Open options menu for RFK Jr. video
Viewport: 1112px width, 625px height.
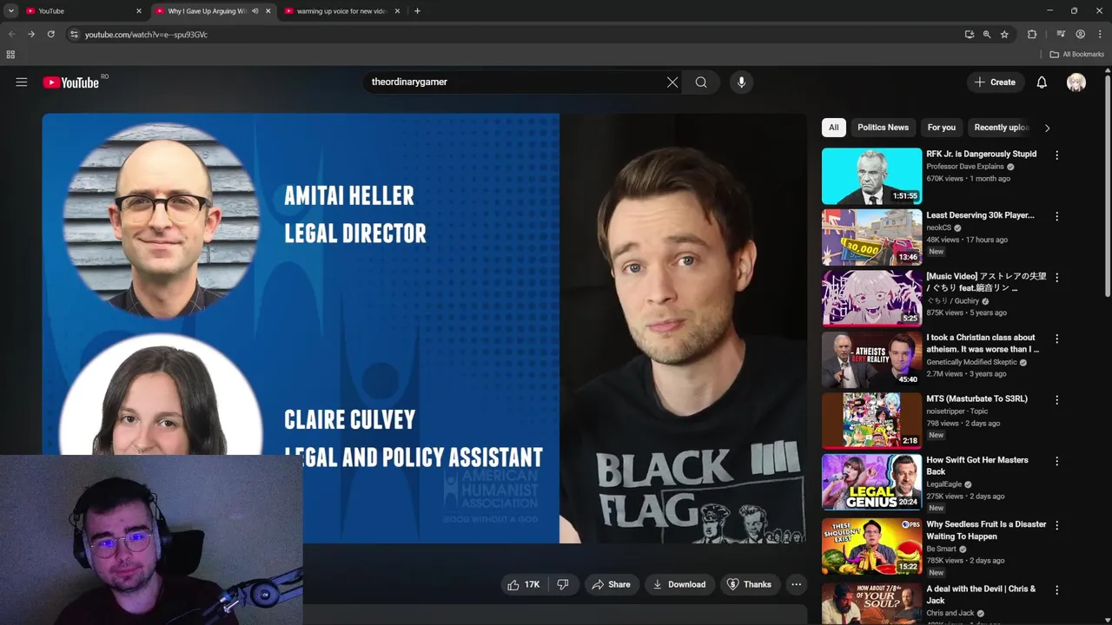pos(1056,155)
